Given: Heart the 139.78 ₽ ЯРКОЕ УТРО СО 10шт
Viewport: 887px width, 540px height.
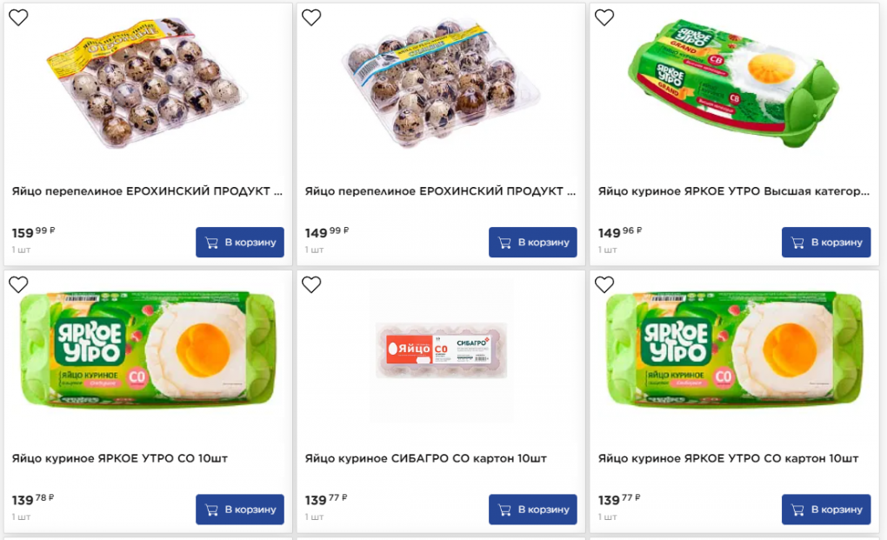Looking at the screenshot, I should [18, 284].
